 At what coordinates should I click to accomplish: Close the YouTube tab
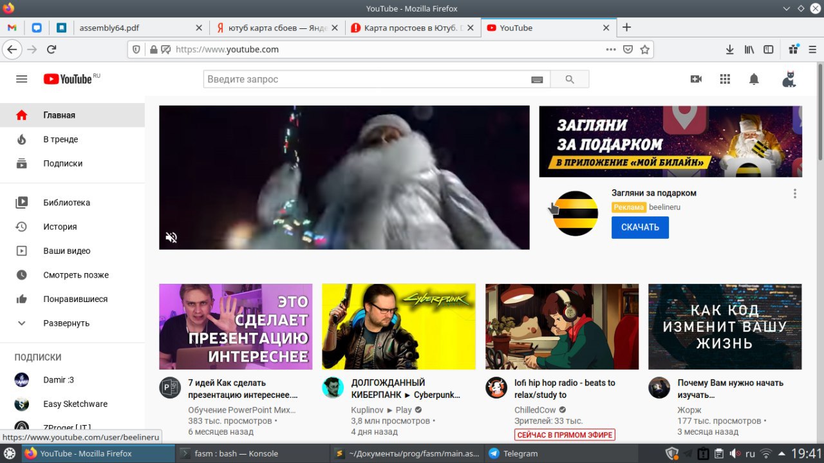606,28
